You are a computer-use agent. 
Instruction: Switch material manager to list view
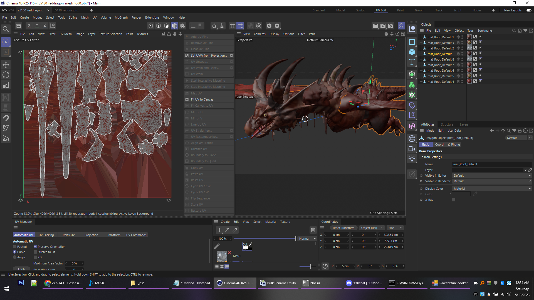click(x=217, y=266)
